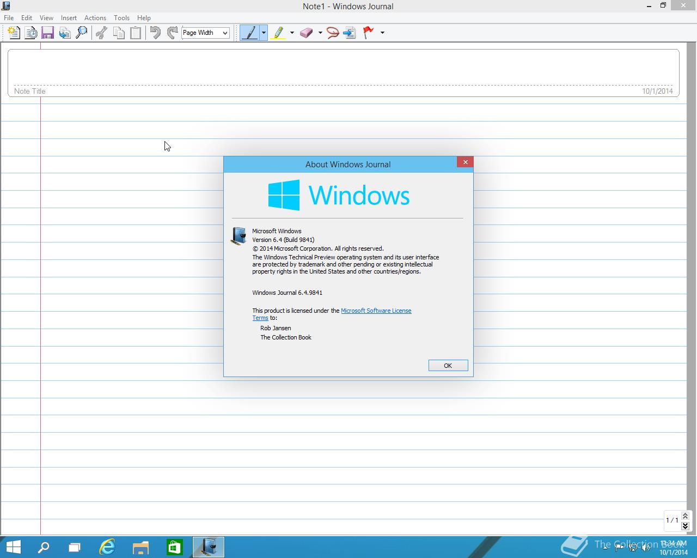This screenshot has width=697, height=558.
Task: Expand the Flag options arrow
Action: tap(382, 33)
